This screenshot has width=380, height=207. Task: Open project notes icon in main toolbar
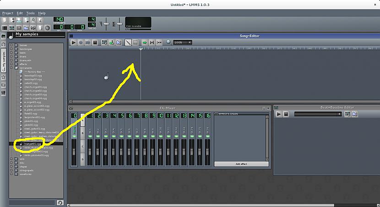tap(40, 28)
